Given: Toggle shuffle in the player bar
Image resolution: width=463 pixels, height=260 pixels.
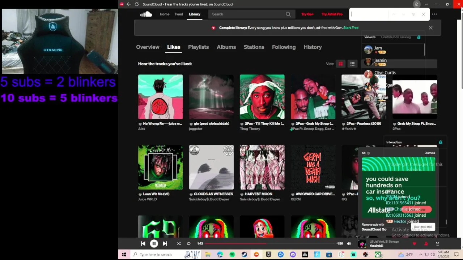Looking at the screenshot, I should 178,244.
